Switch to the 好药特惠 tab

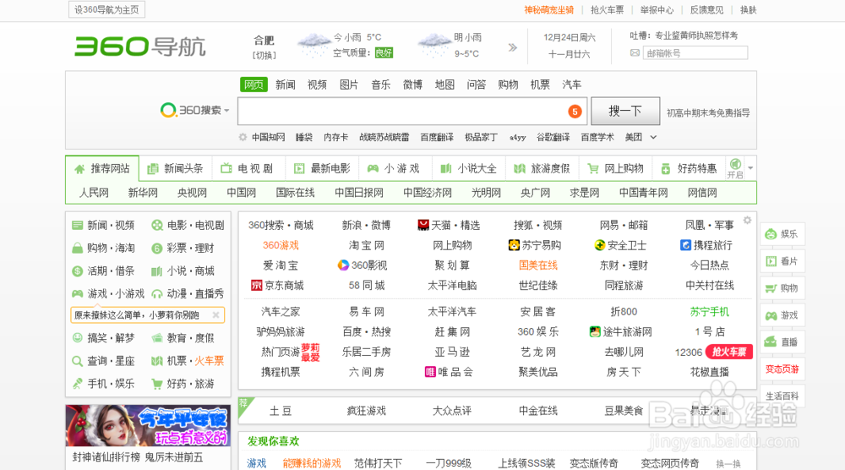pyautogui.click(x=689, y=169)
